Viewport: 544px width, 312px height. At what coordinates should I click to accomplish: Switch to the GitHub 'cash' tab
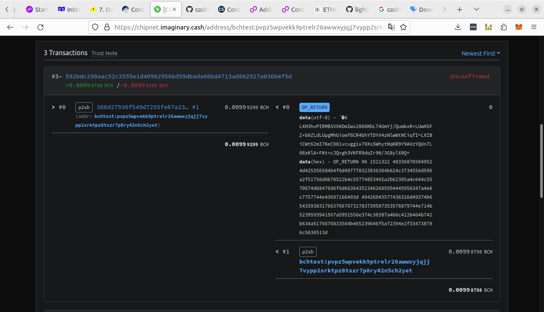[197, 9]
